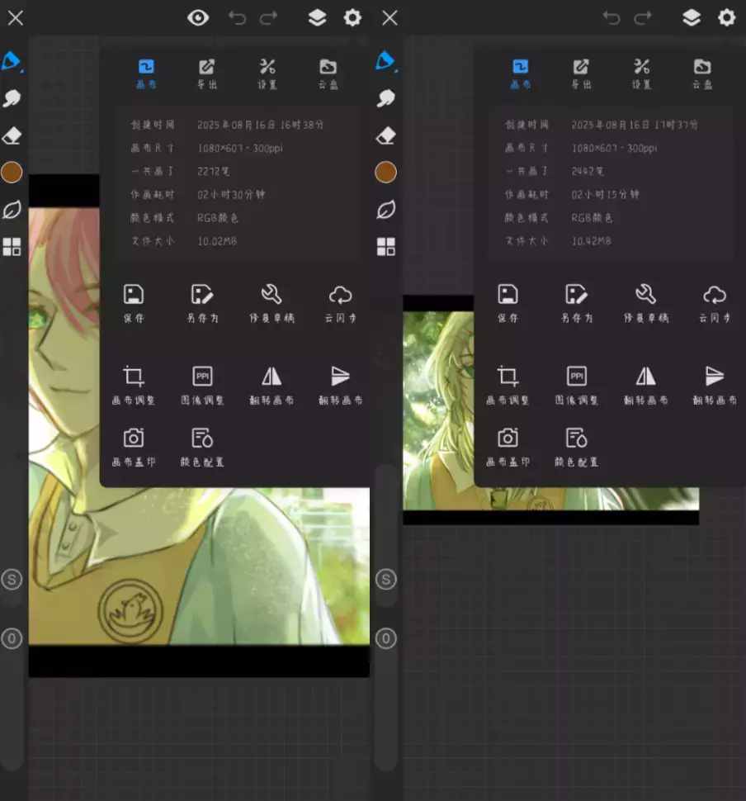Click the leaf icon in left screenshot
The image size is (746, 801).
12,210
